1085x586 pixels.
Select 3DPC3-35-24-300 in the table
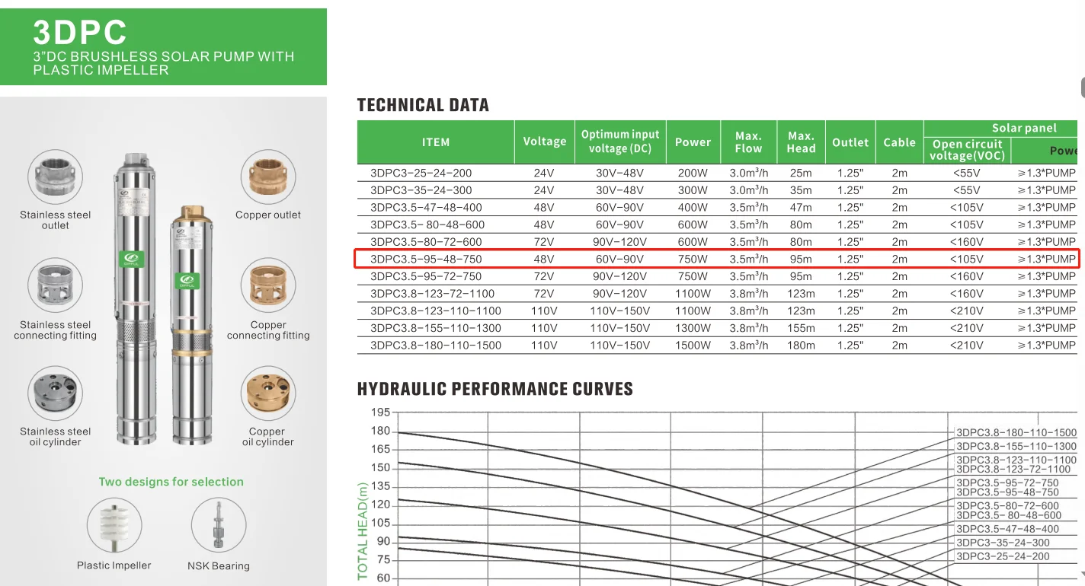pyautogui.click(x=421, y=190)
